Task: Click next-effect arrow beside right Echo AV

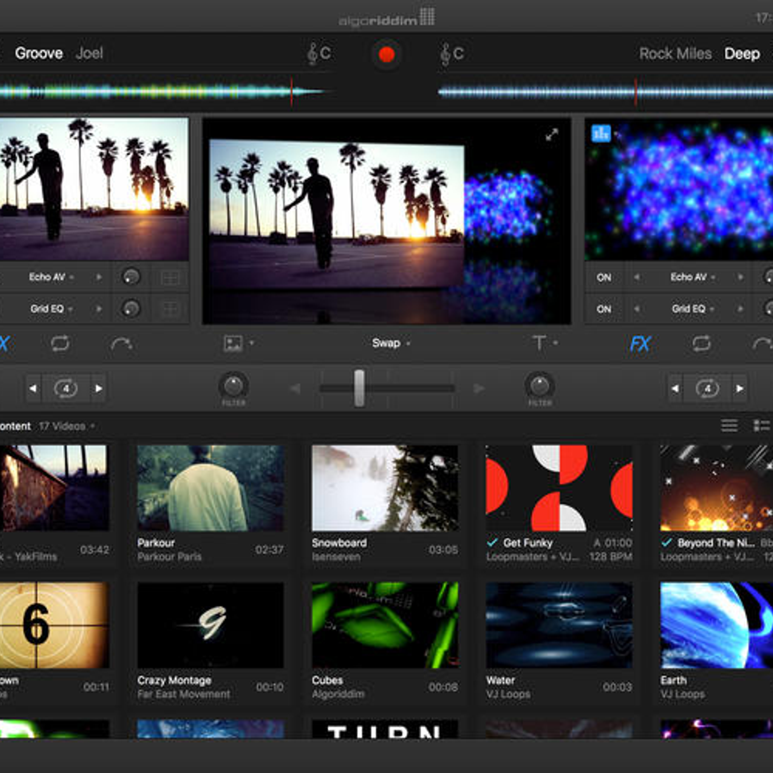Action: (x=740, y=277)
